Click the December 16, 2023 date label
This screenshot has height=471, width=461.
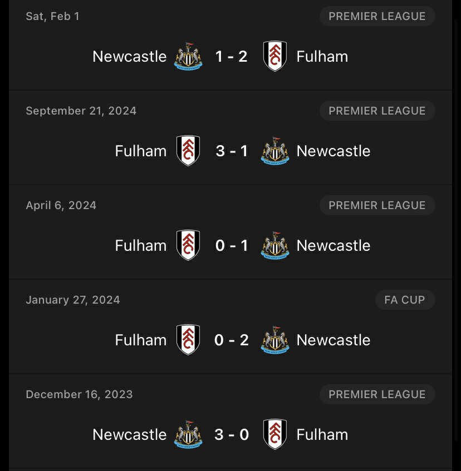tap(79, 394)
